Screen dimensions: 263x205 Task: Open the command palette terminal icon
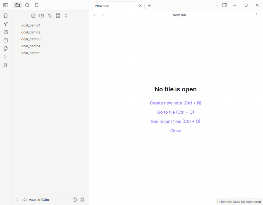[6, 57]
